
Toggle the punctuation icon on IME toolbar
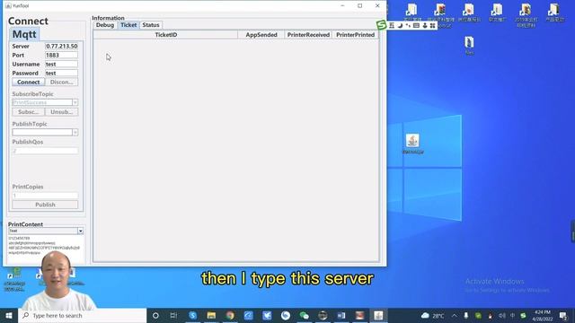click(408, 25)
